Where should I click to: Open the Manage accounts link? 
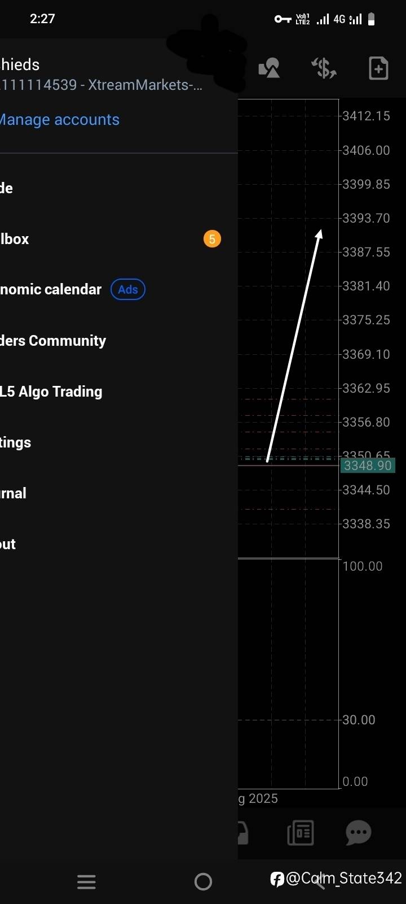pyautogui.click(x=60, y=120)
